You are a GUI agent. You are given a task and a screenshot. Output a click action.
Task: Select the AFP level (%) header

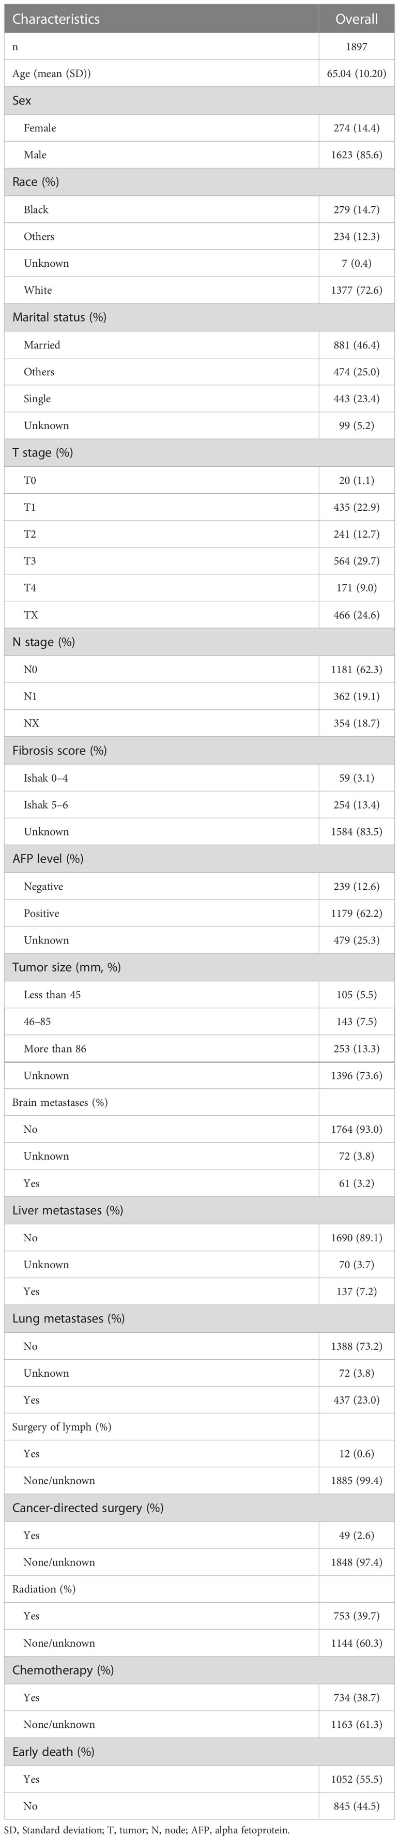click(x=48, y=859)
